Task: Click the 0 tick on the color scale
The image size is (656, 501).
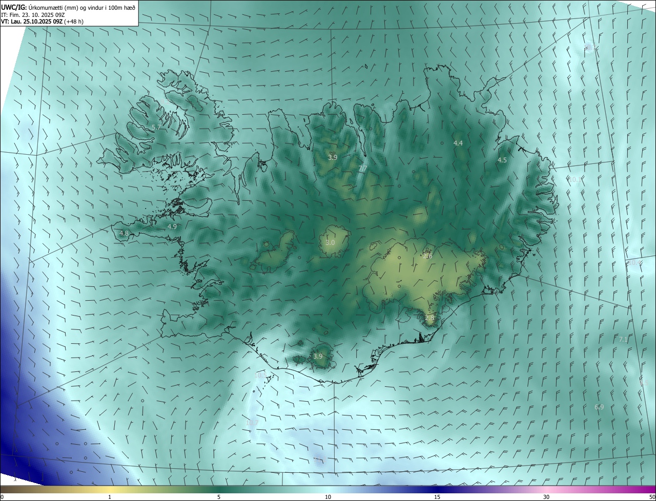Action: [x=2, y=497]
